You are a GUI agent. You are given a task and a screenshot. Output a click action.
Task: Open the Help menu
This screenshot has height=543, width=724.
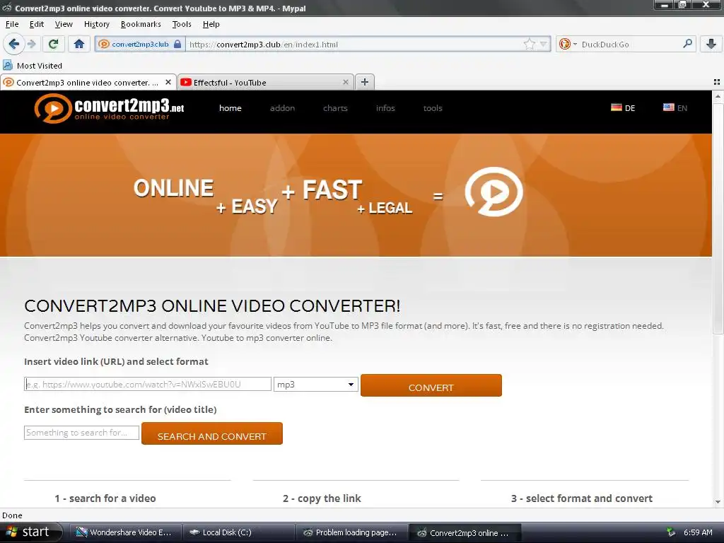click(211, 24)
